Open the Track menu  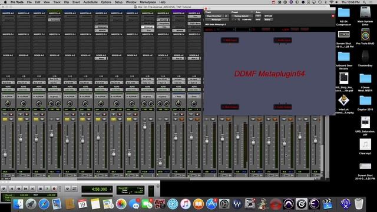pyautogui.click(x=57, y=2)
